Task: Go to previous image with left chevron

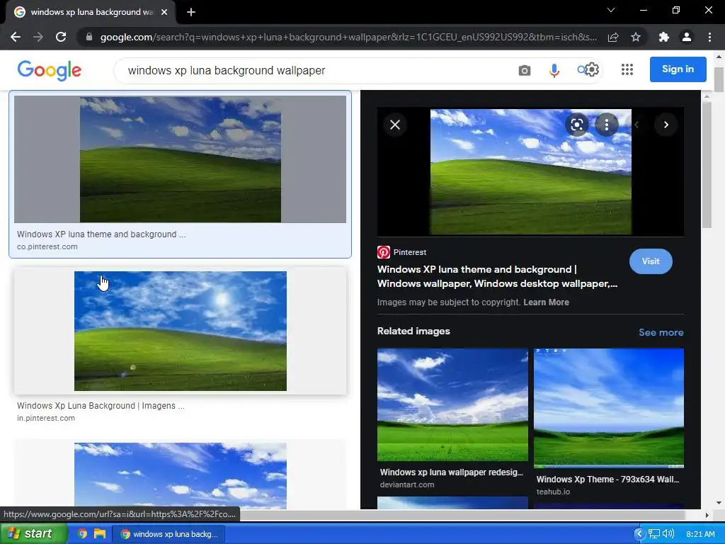Action: click(636, 125)
